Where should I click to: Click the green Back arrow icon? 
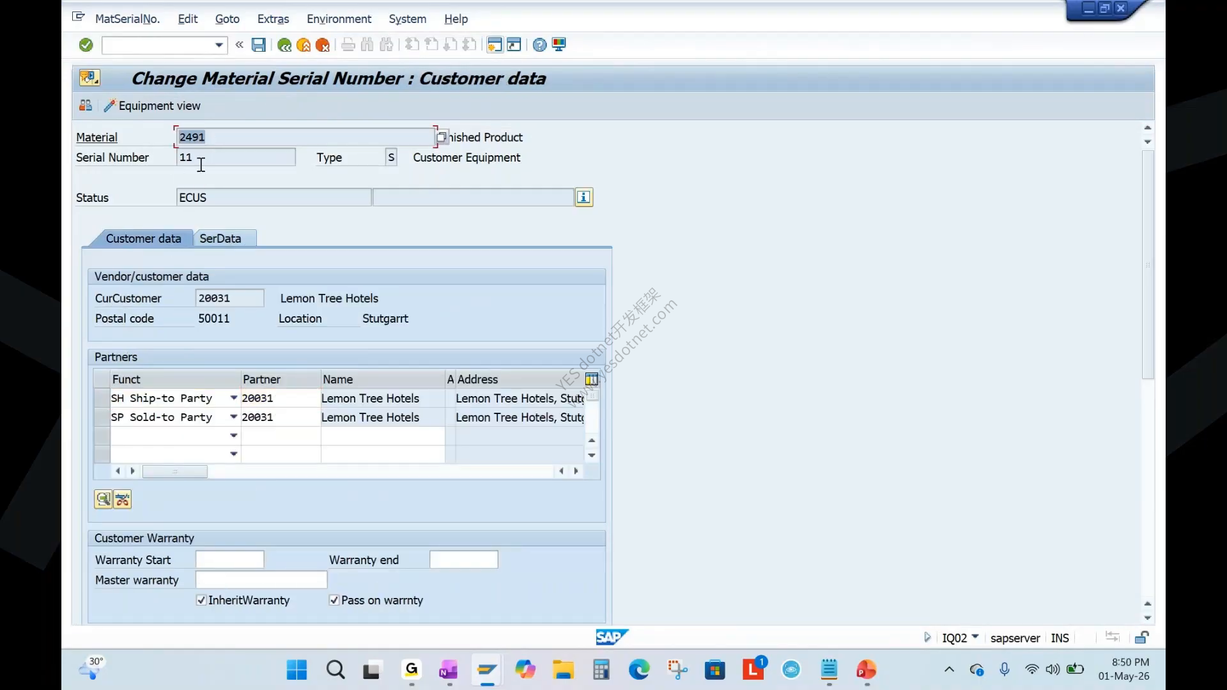click(284, 45)
